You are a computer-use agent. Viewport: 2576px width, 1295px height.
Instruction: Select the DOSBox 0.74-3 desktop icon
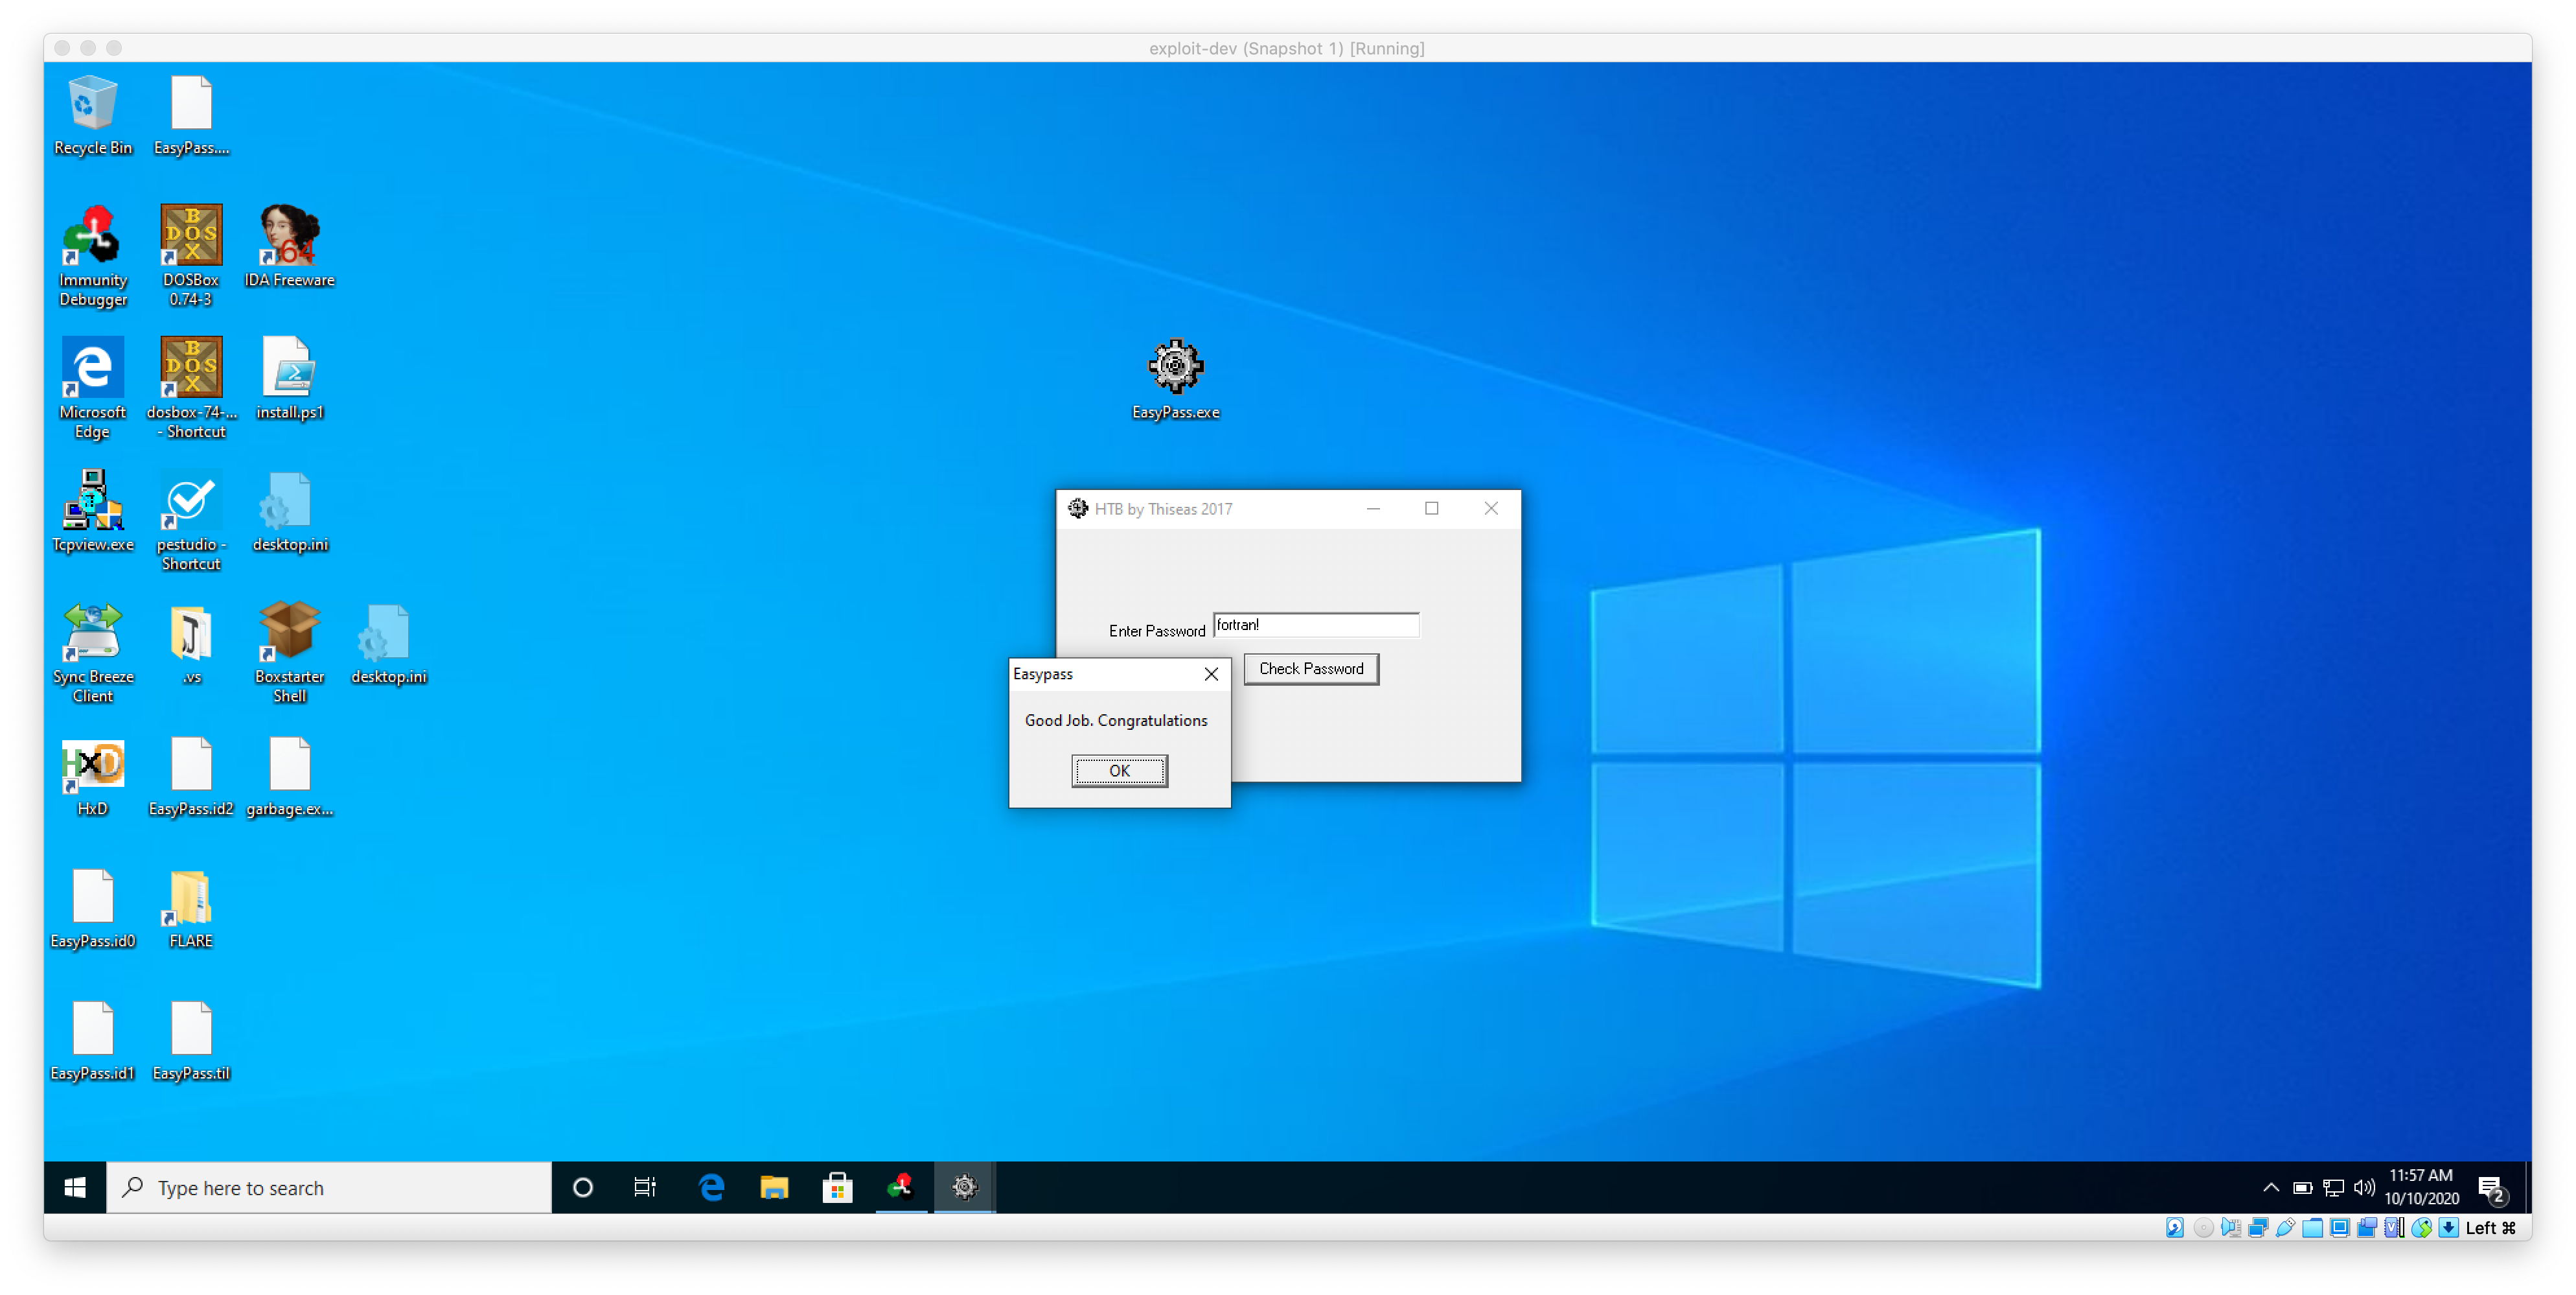(x=191, y=255)
